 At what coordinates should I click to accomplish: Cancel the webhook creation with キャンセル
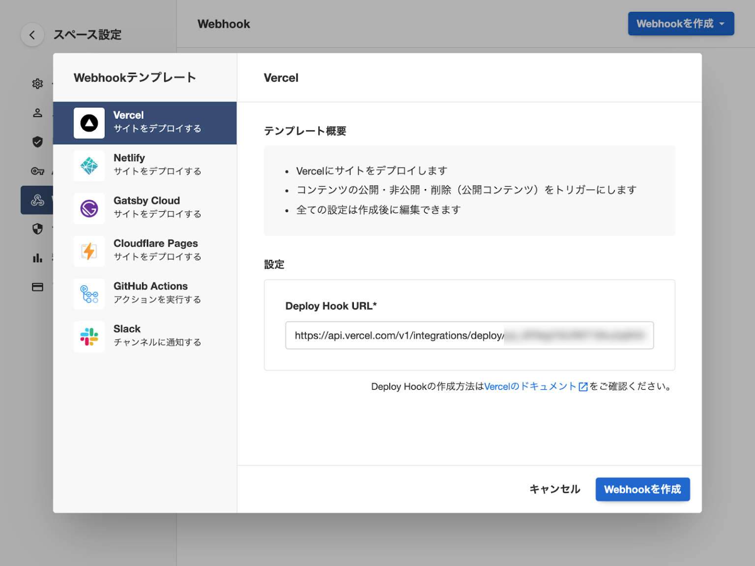click(554, 489)
